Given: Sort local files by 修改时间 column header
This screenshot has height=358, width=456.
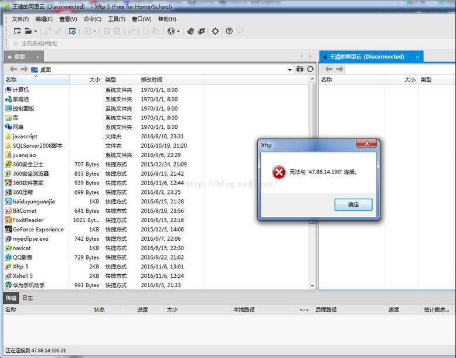Looking at the screenshot, I should point(151,79).
